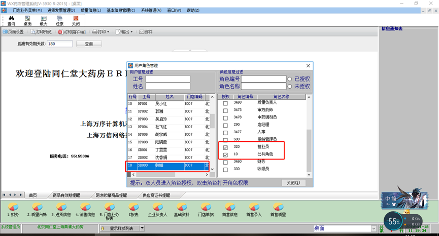Uncheck the 公共角色 role checkbox
Viewport: 439px width, 236px height.
(225, 155)
